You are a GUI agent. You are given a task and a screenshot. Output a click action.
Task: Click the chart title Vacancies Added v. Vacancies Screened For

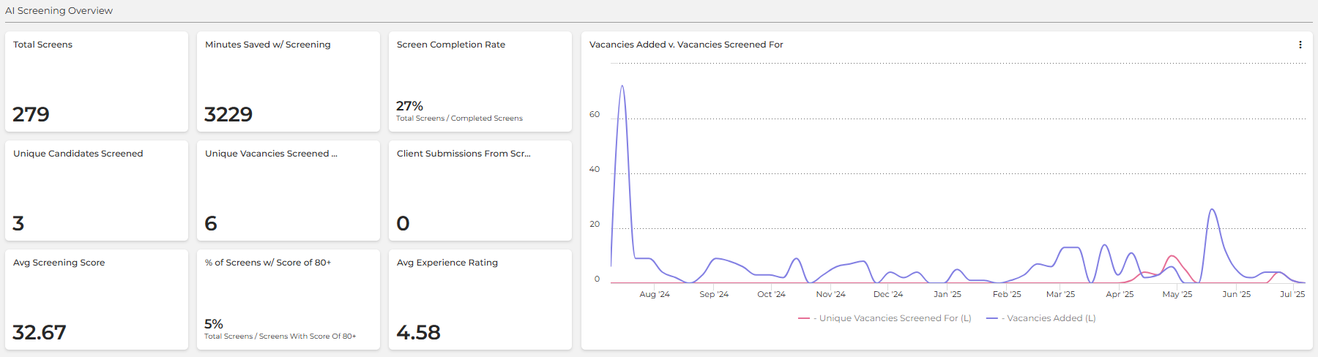coord(686,45)
